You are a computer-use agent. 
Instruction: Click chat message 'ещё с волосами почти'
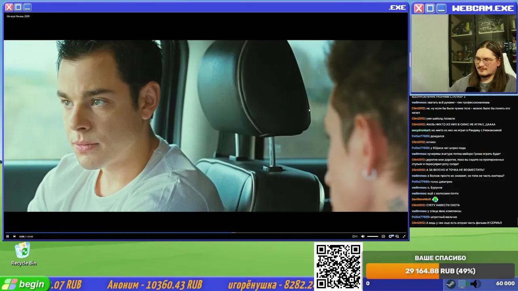pos(443,194)
